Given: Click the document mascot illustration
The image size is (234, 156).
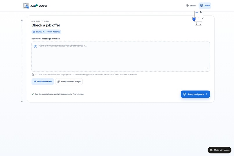Looking at the screenshot, I should click(198, 19).
